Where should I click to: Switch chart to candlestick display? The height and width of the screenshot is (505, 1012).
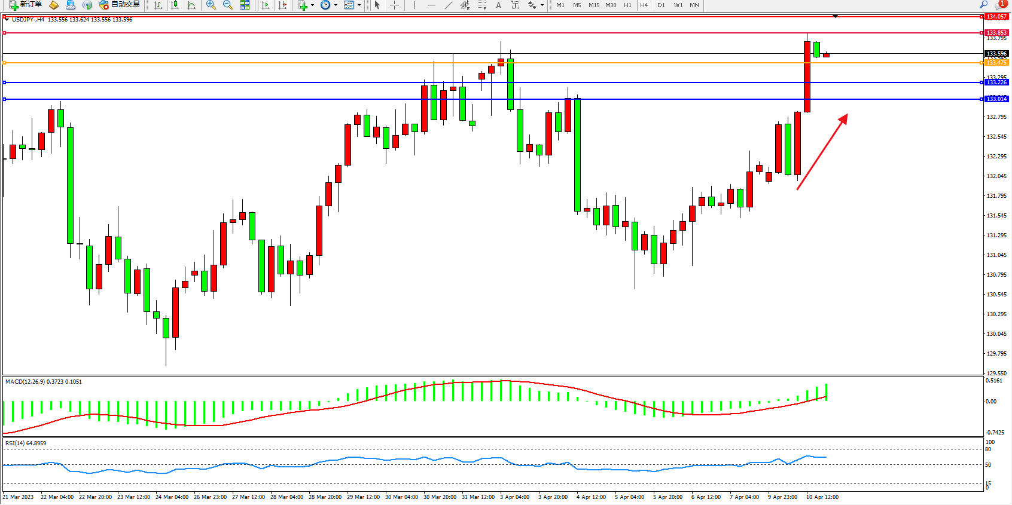click(175, 5)
